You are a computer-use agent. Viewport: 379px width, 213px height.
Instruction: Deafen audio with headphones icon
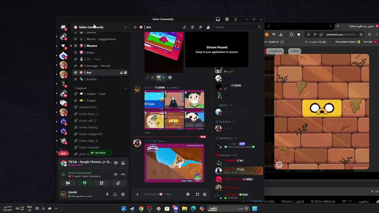pyautogui.click(x=115, y=194)
